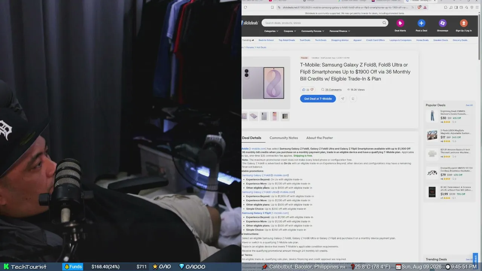Open Tool Deals trending link
Image resolution: width=482 pixels, height=271 pixels.
pos(305,40)
